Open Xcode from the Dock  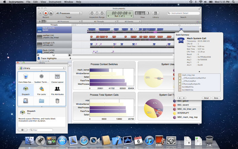point(117,140)
